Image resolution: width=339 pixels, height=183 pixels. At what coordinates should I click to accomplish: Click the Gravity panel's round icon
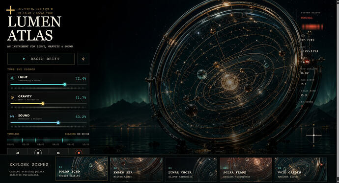(x=12, y=97)
